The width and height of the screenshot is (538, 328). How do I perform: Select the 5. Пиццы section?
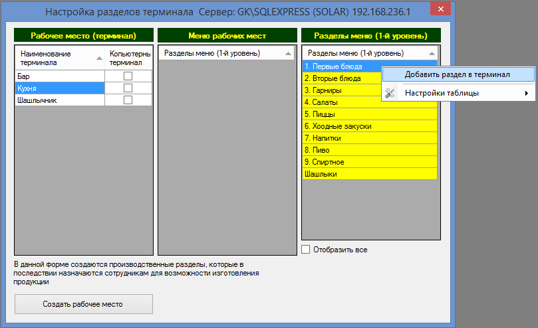pyautogui.click(x=370, y=114)
